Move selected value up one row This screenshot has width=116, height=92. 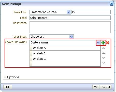104,53
